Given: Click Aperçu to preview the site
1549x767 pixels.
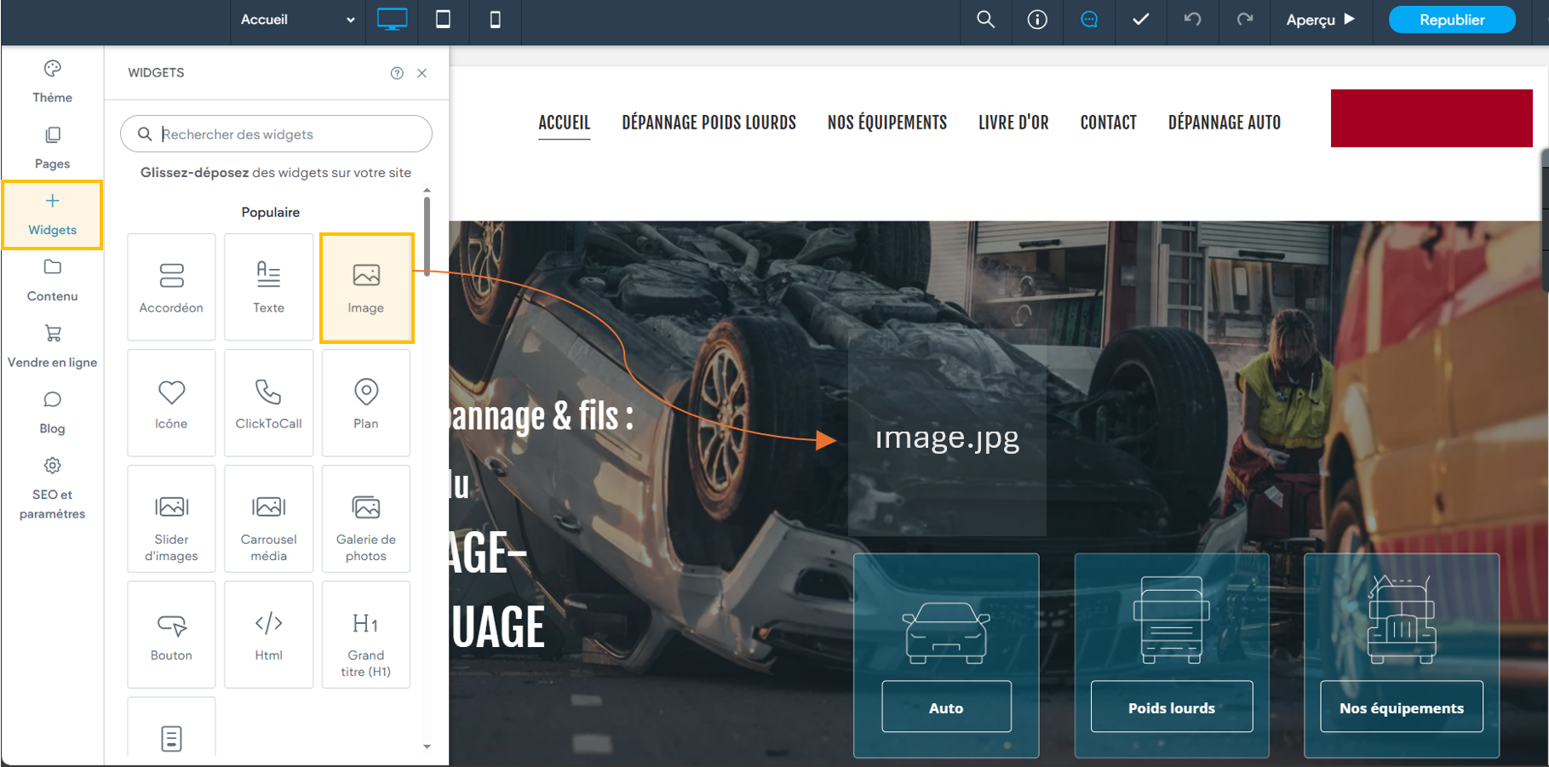Looking at the screenshot, I should [x=1321, y=19].
